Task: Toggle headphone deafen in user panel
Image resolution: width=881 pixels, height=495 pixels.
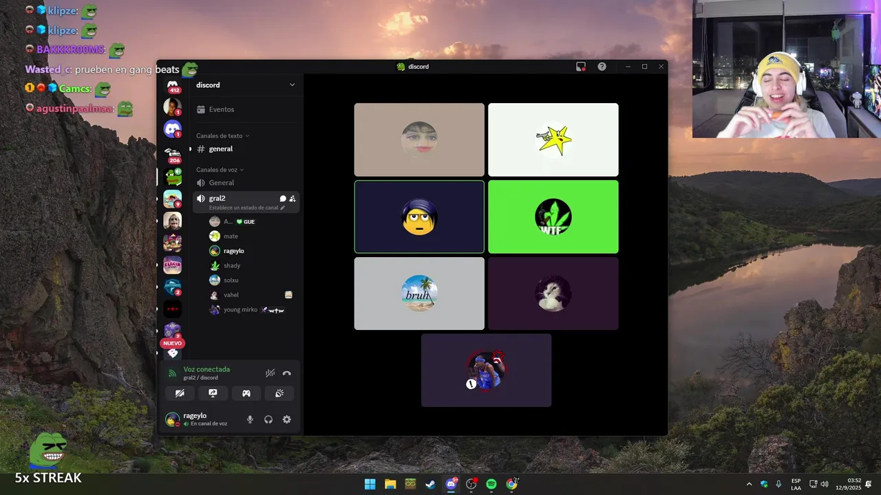Action: [268, 419]
